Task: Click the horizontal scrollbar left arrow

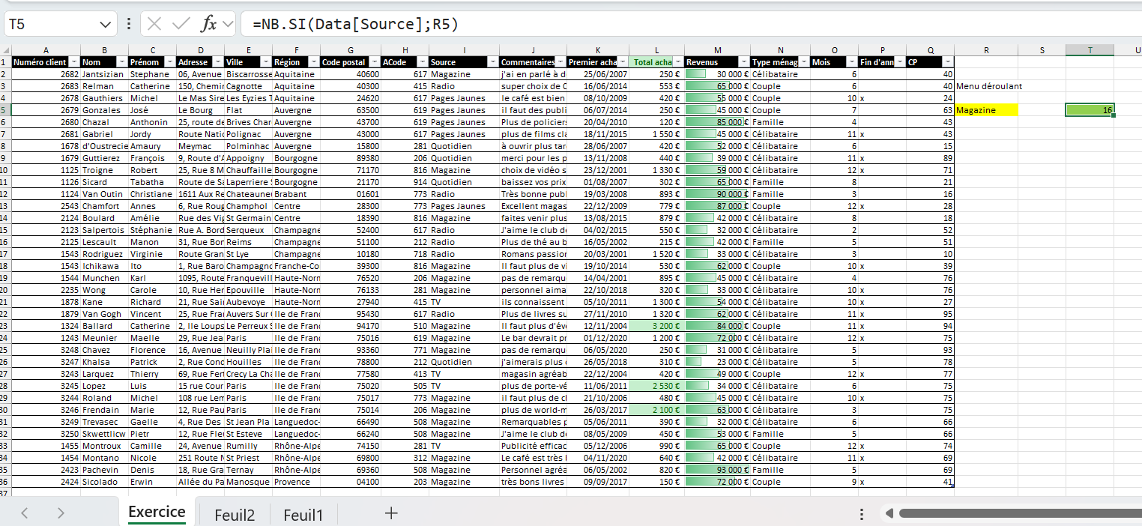Action: [x=889, y=514]
